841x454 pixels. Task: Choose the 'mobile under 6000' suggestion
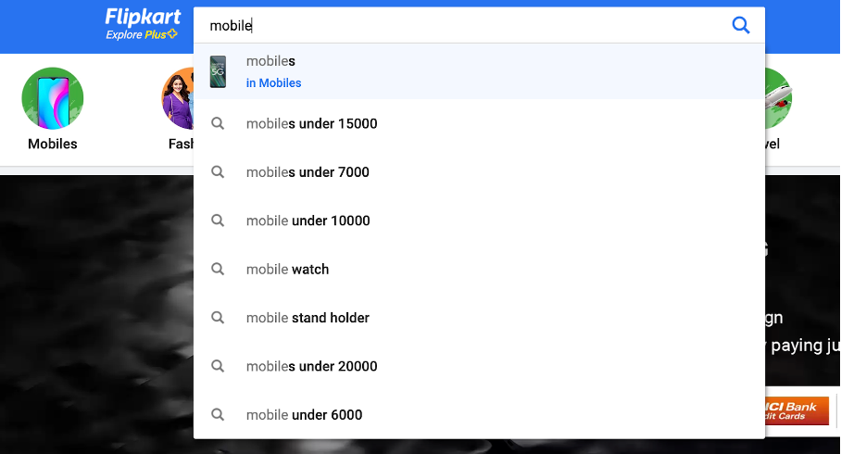(304, 414)
